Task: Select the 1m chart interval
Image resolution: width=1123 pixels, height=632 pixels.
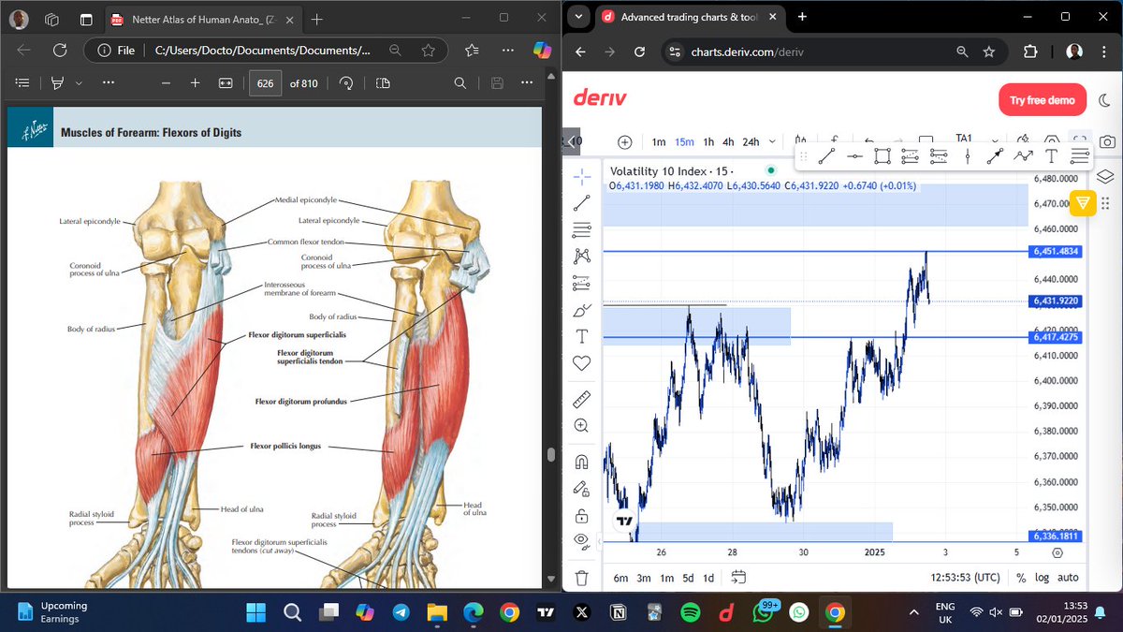Action: (x=659, y=141)
